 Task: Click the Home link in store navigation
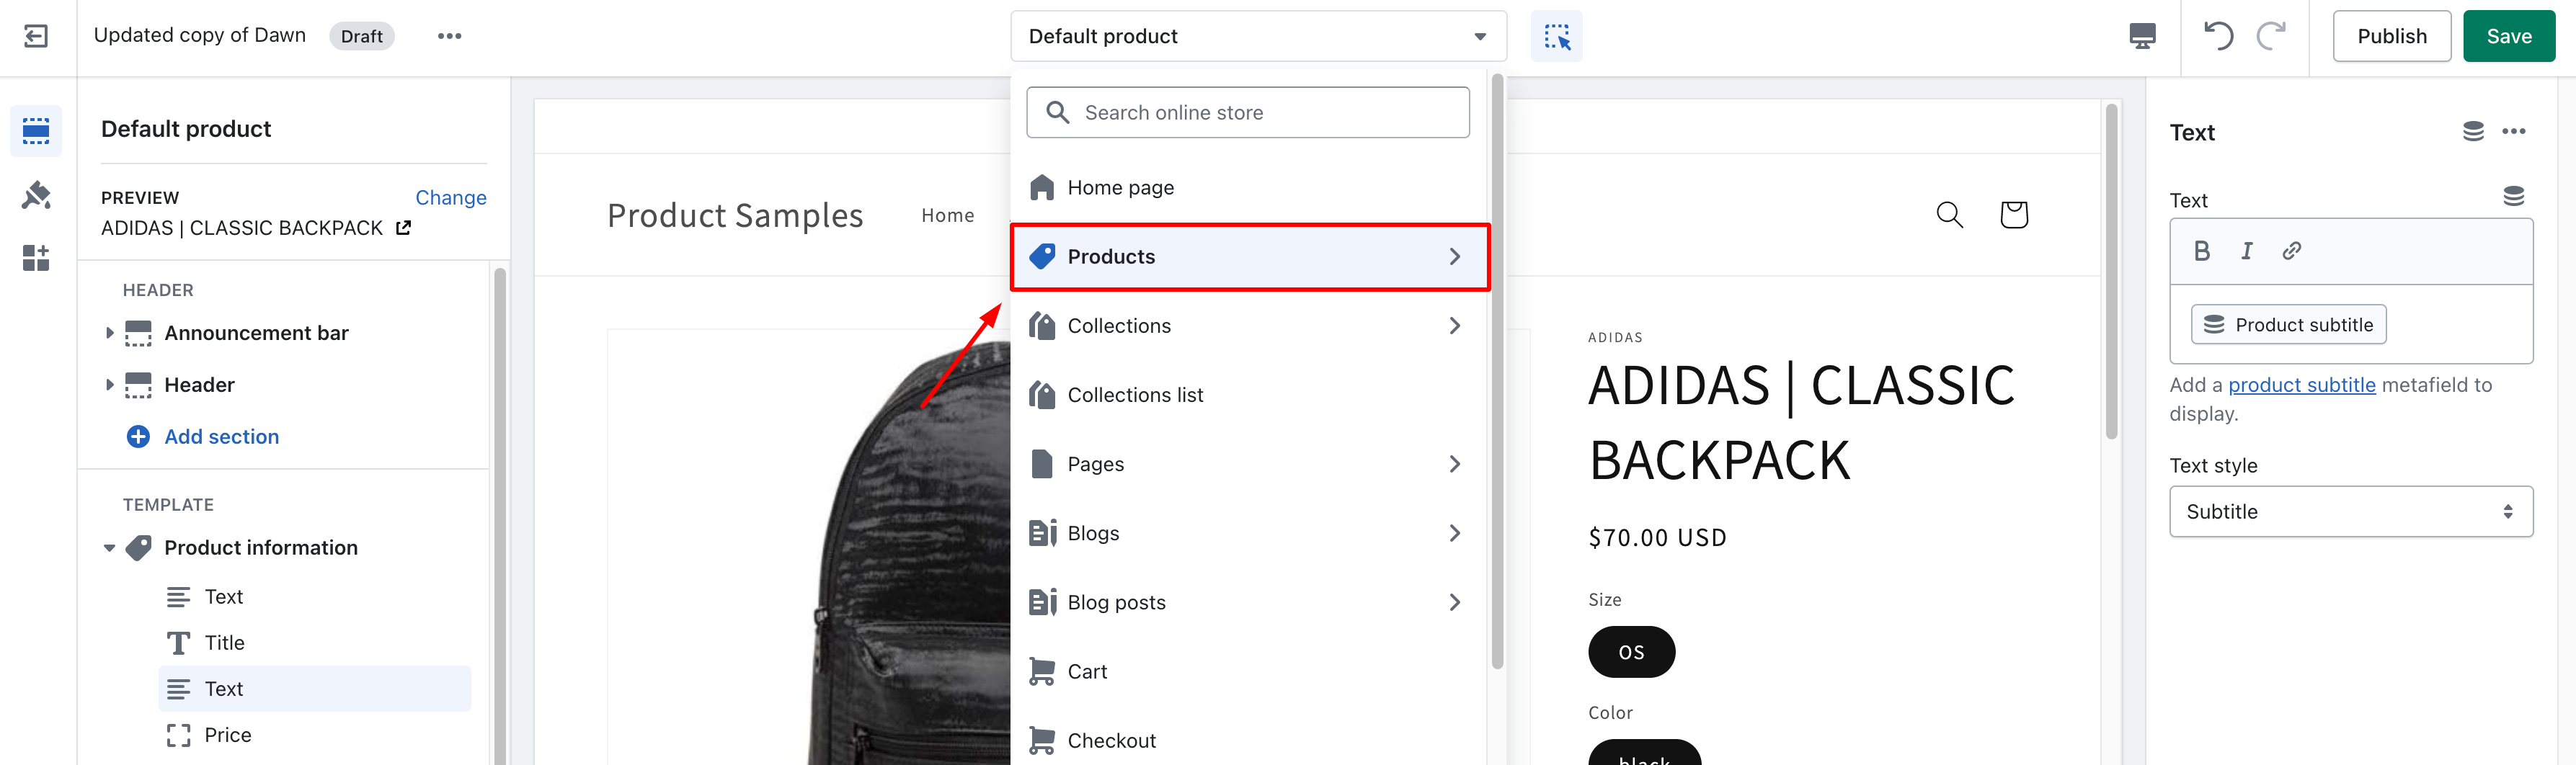click(x=947, y=215)
